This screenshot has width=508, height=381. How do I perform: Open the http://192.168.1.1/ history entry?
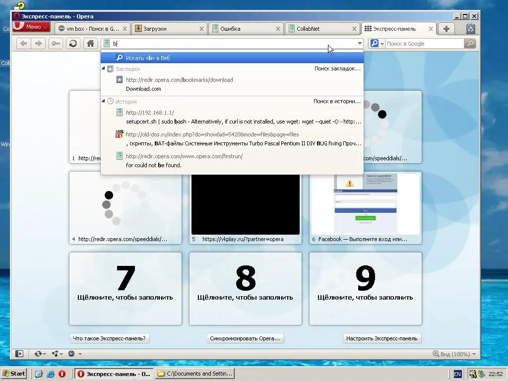point(232,117)
